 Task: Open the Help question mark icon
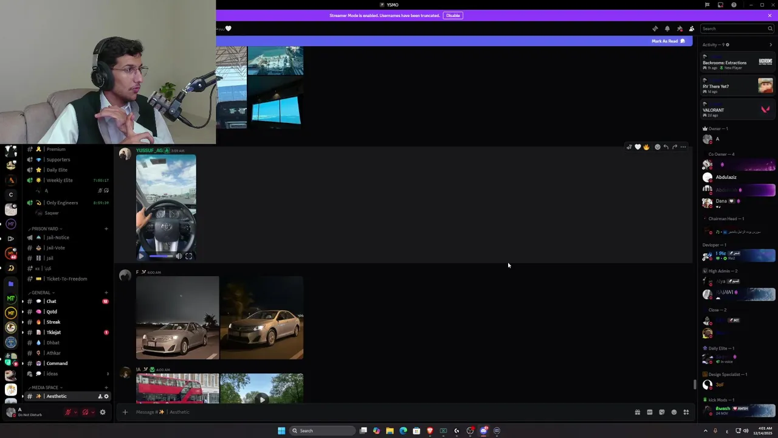tap(734, 5)
